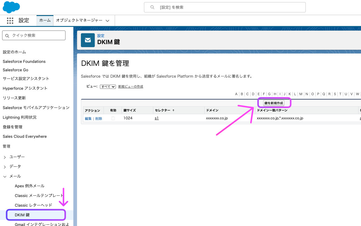
Task: Collapse the メール section in the sidebar
Action: coord(5,176)
